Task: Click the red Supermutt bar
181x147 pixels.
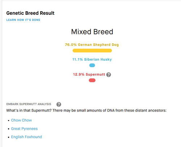Action: [x=92, y=80]
